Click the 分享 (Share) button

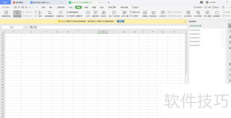click(x=208, y=7)
